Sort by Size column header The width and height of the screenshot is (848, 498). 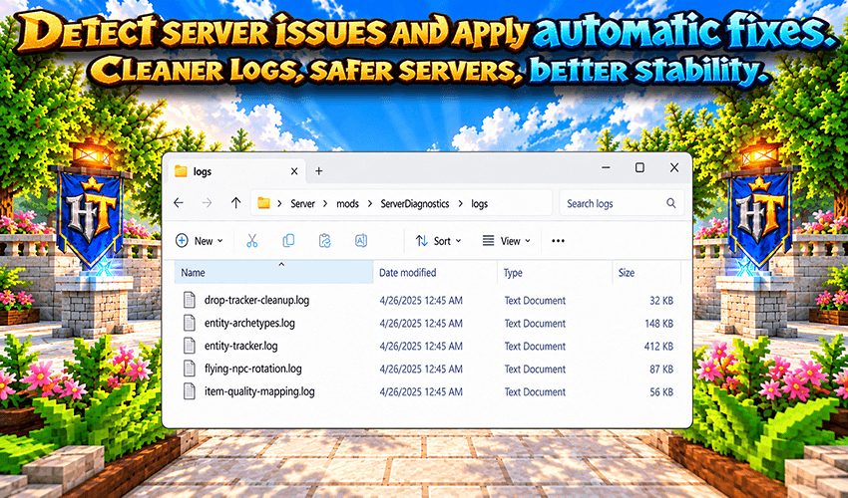(x=646, y=272)
